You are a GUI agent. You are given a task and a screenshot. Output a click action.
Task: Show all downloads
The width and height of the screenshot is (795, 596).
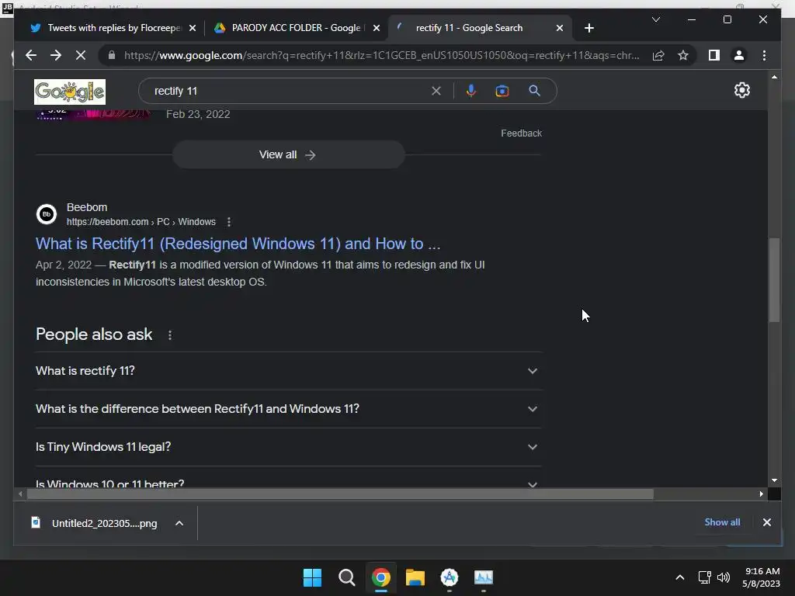point(722,522)
